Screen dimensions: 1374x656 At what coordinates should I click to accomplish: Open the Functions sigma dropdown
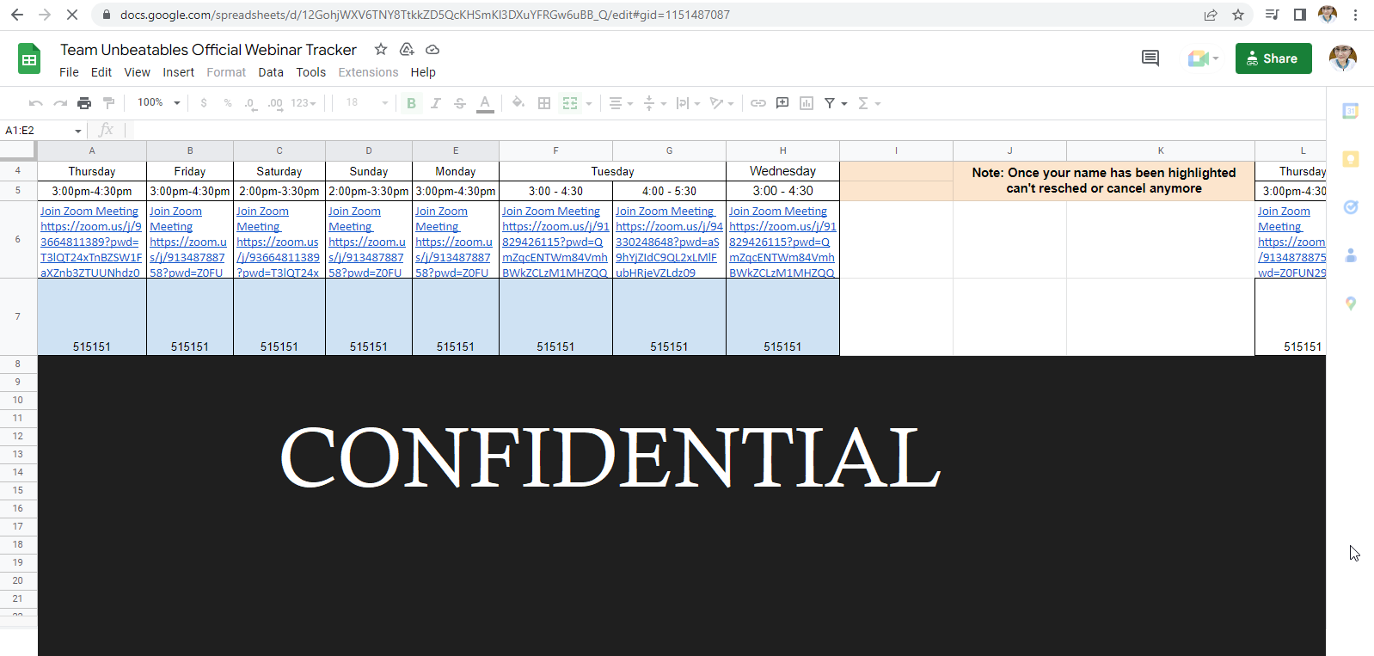click(x=869, y=103)
